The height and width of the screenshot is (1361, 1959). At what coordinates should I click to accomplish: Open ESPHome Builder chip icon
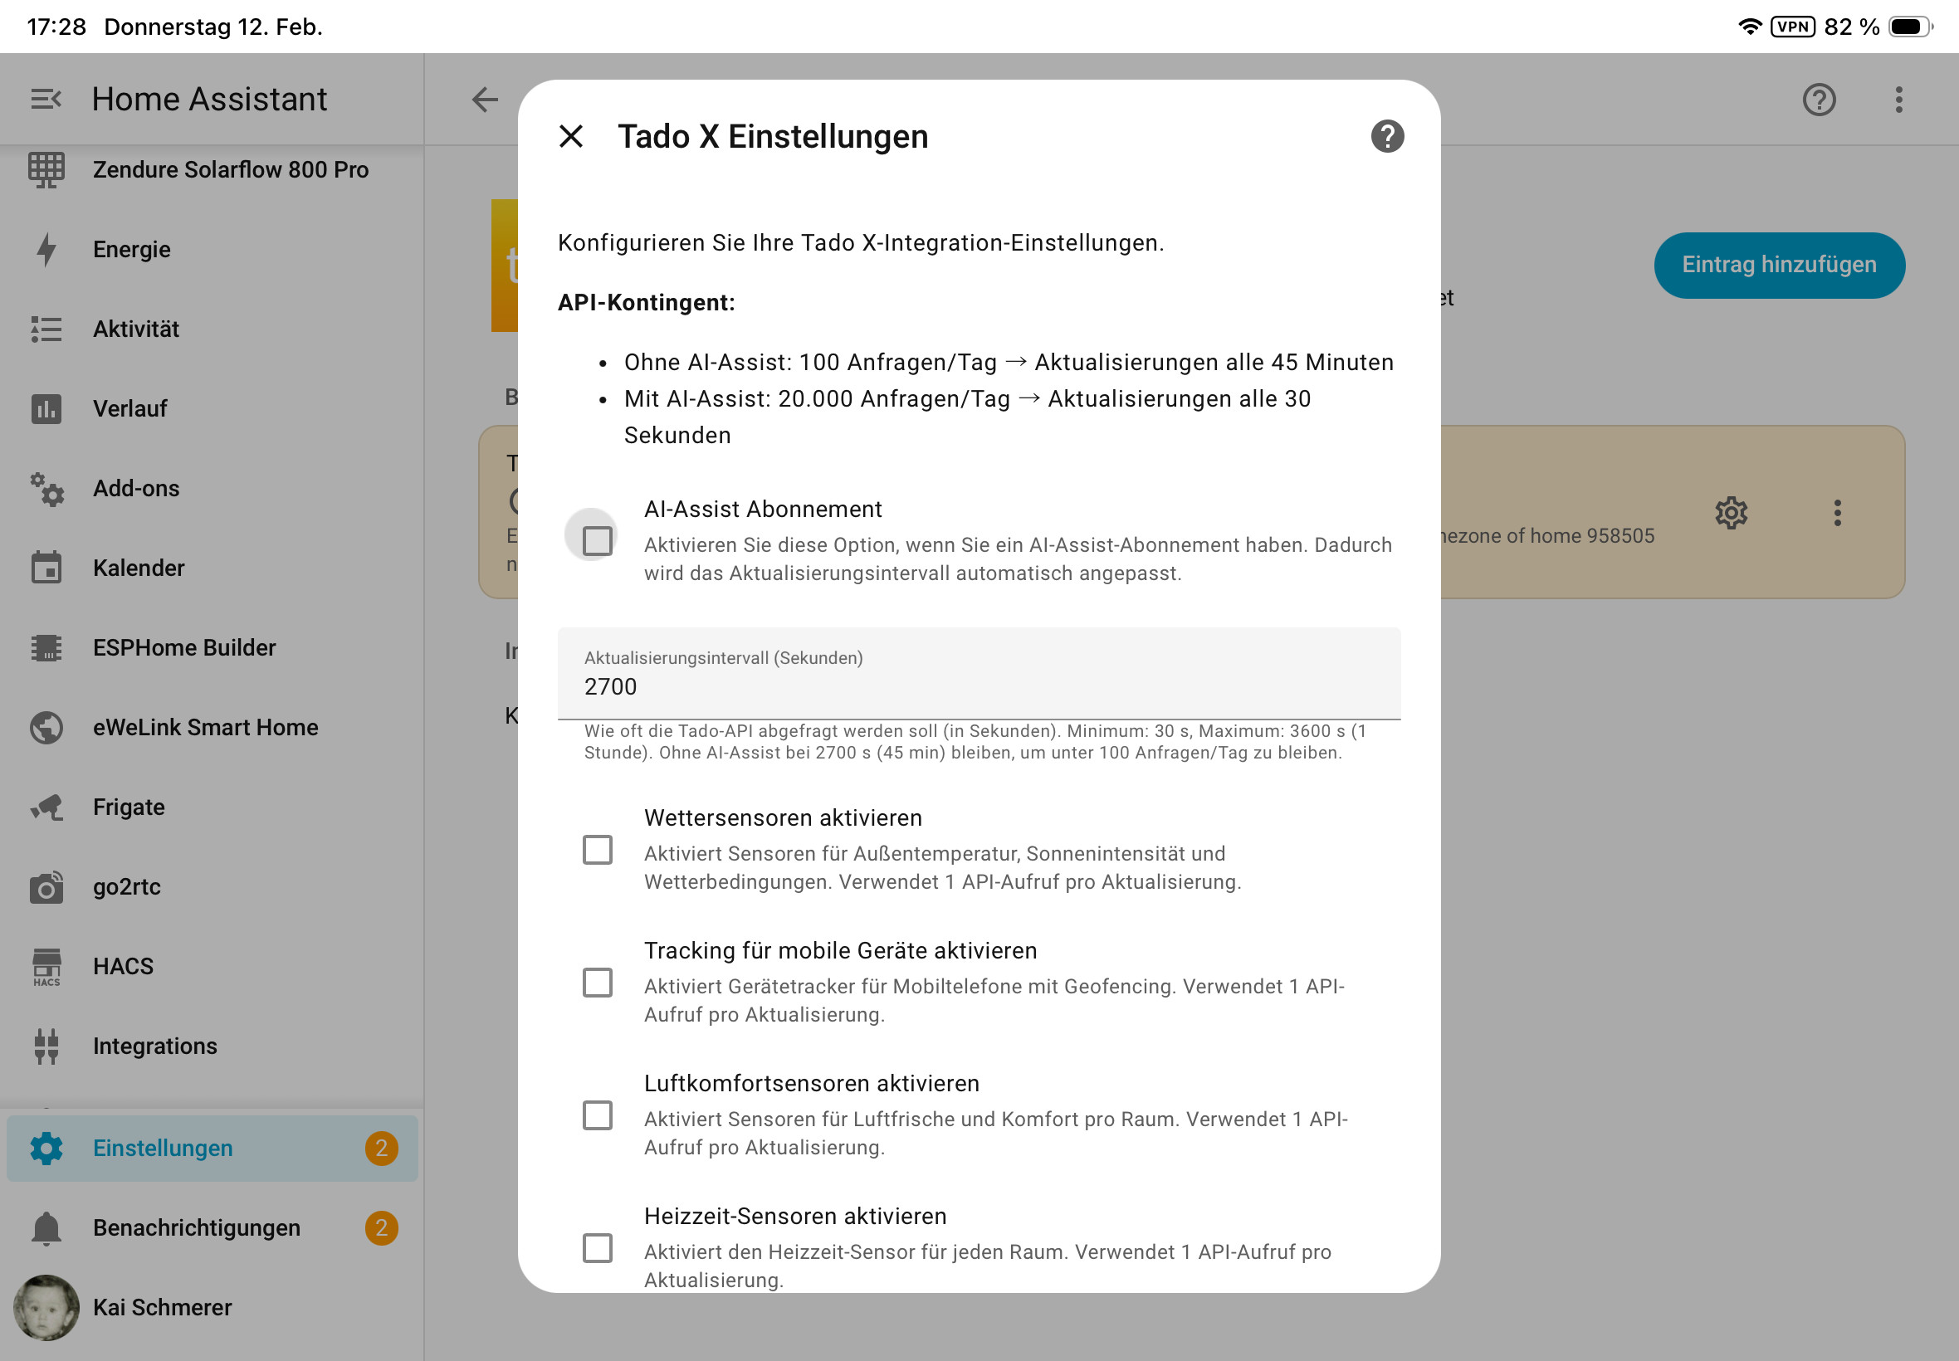(x=46, y=647)
